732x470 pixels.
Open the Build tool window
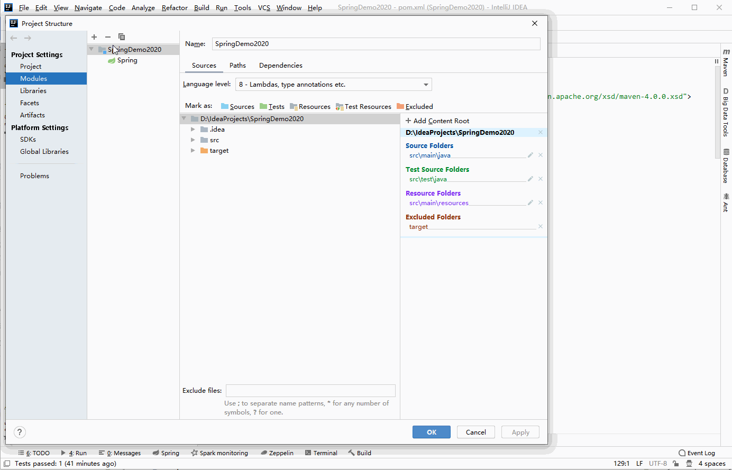click(360, 453)
